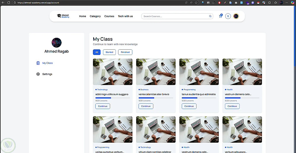
Task: Open the Tech with us link
Action: point(125,16)
